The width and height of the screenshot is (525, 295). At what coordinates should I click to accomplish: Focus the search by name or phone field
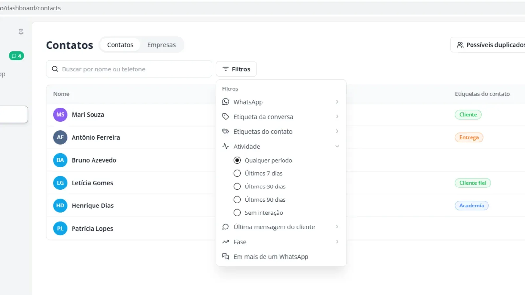[129, 69]
